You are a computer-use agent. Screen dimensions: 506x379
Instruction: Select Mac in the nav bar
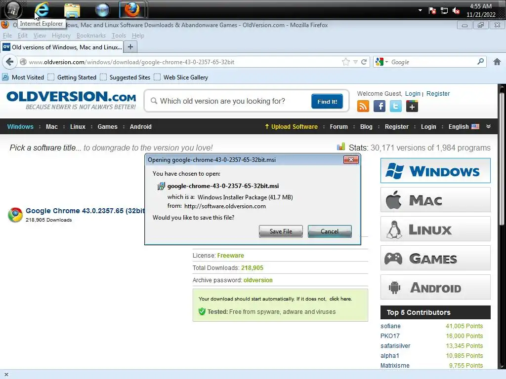tap(51, 127)
